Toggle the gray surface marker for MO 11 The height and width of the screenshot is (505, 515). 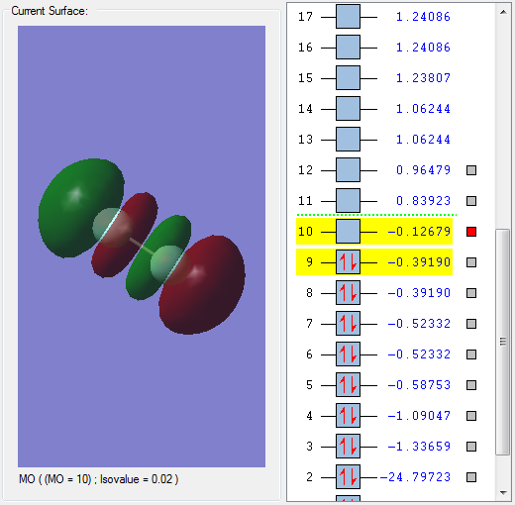tap(471, 201)
